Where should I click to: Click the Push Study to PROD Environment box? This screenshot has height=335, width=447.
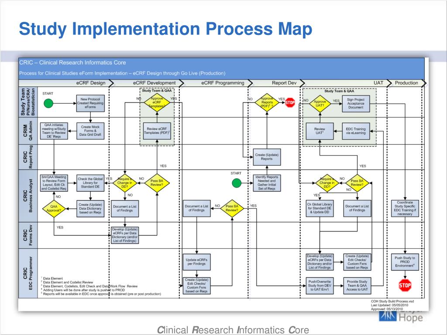pos(405,262)
